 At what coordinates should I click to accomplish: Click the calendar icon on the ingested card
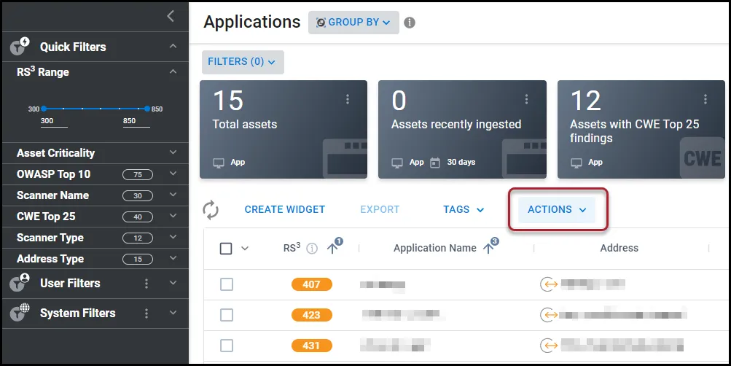click(435, 163)
